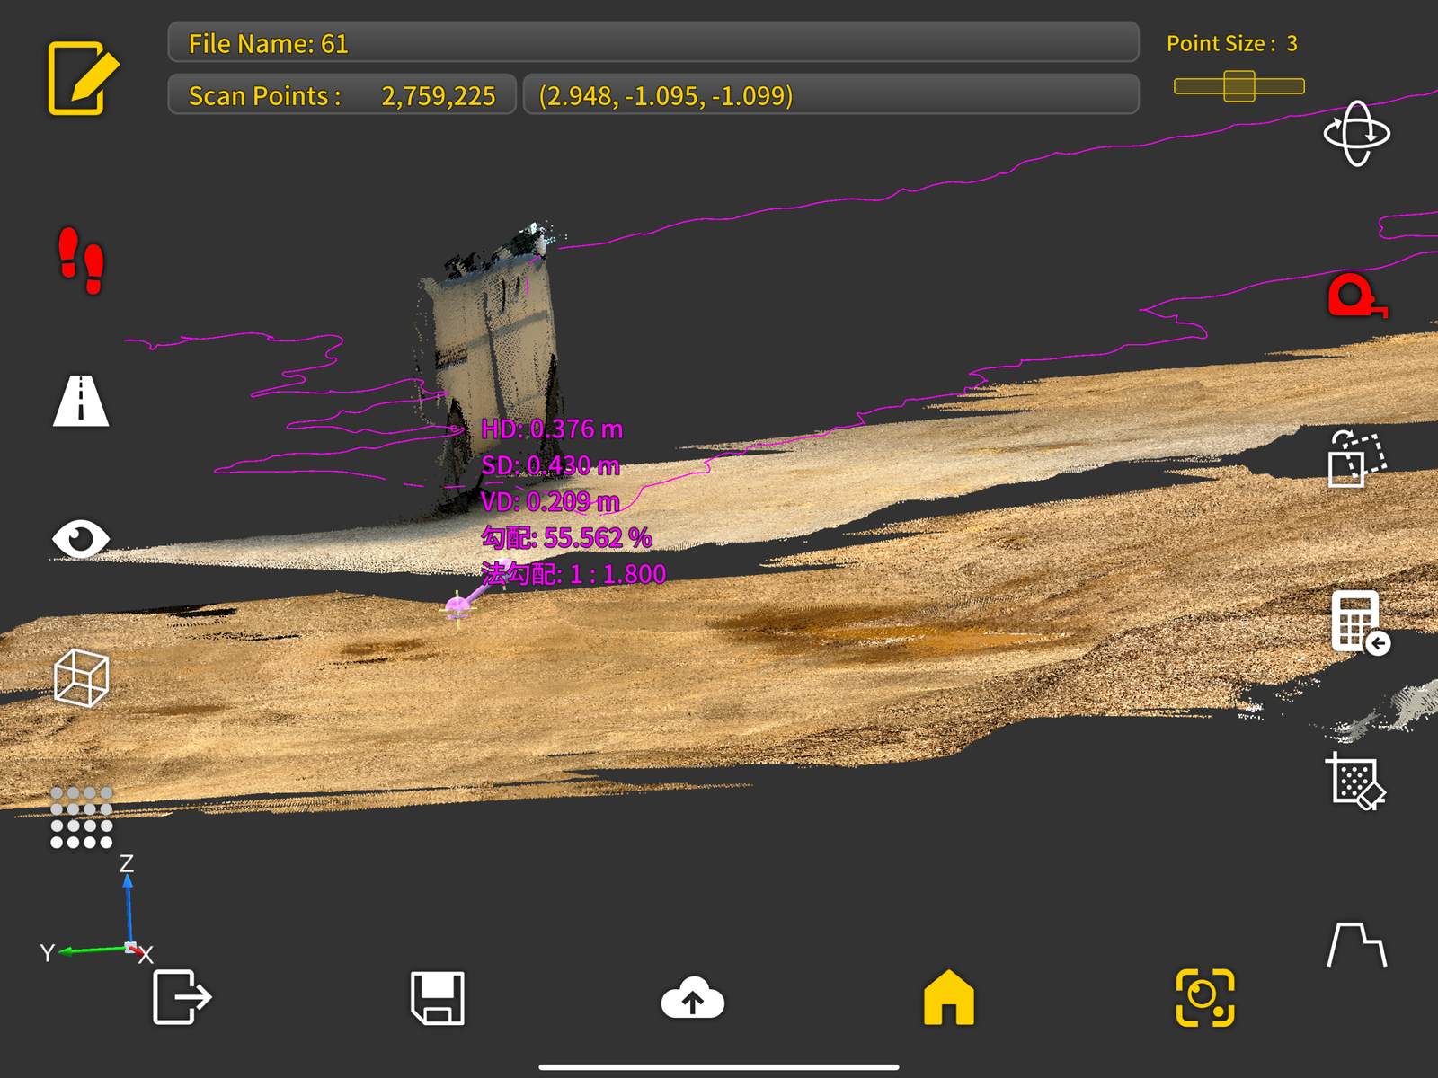Open the road alignment tool
Image resolution: width=1438 pixels, height=1078 pixels.
click(x=81, y=400)
